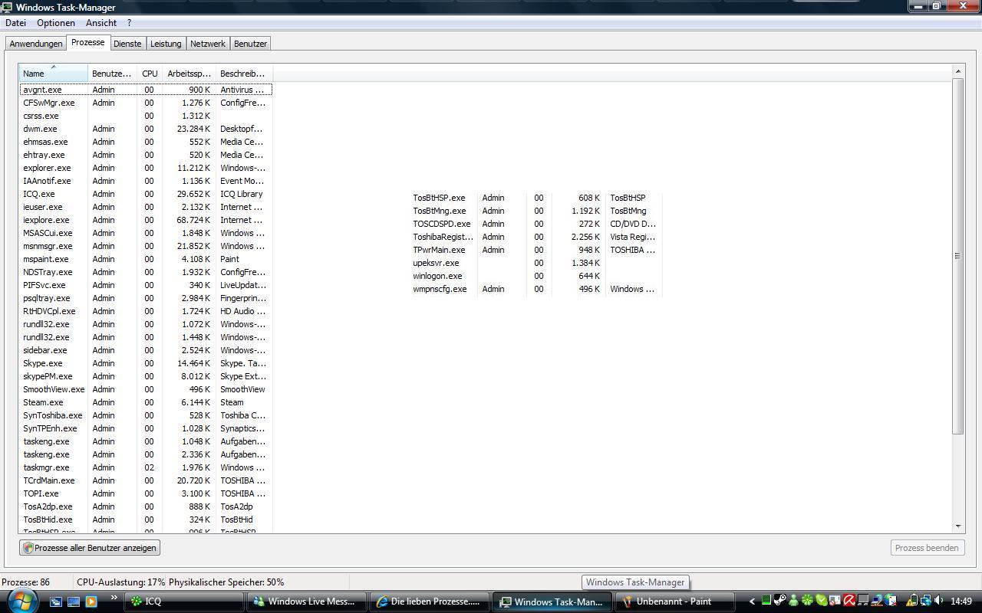The width and height of the screenshot is (982, 613).
Task: Click the network connection tray icon
Action: (926, 601)
